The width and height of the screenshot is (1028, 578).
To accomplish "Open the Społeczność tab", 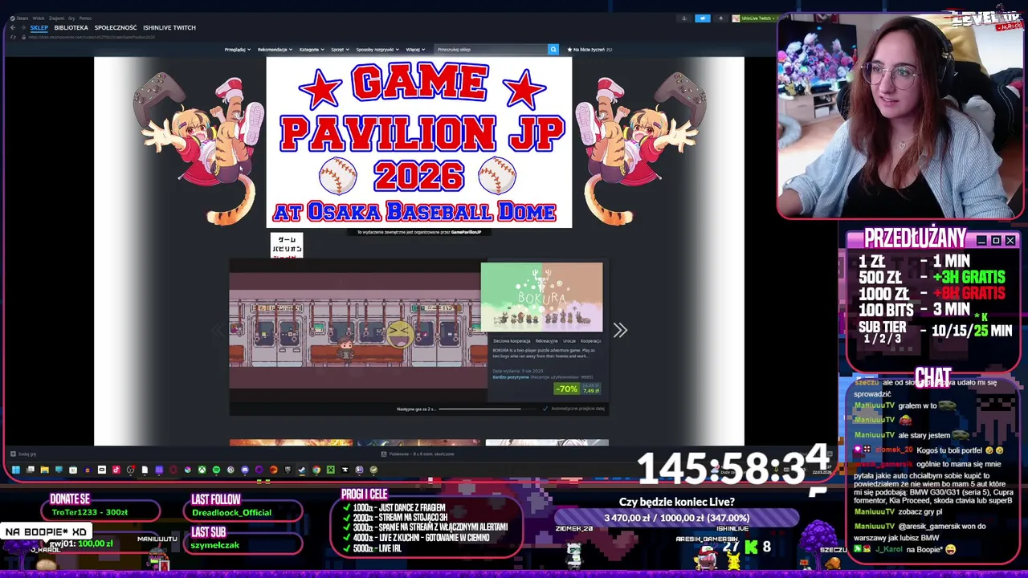I will click(x=116, y=27).
